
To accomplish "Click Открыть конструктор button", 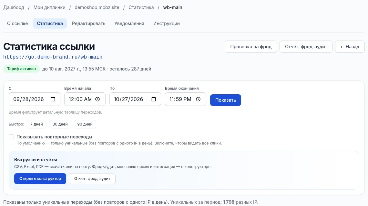I will pos(40,179).
